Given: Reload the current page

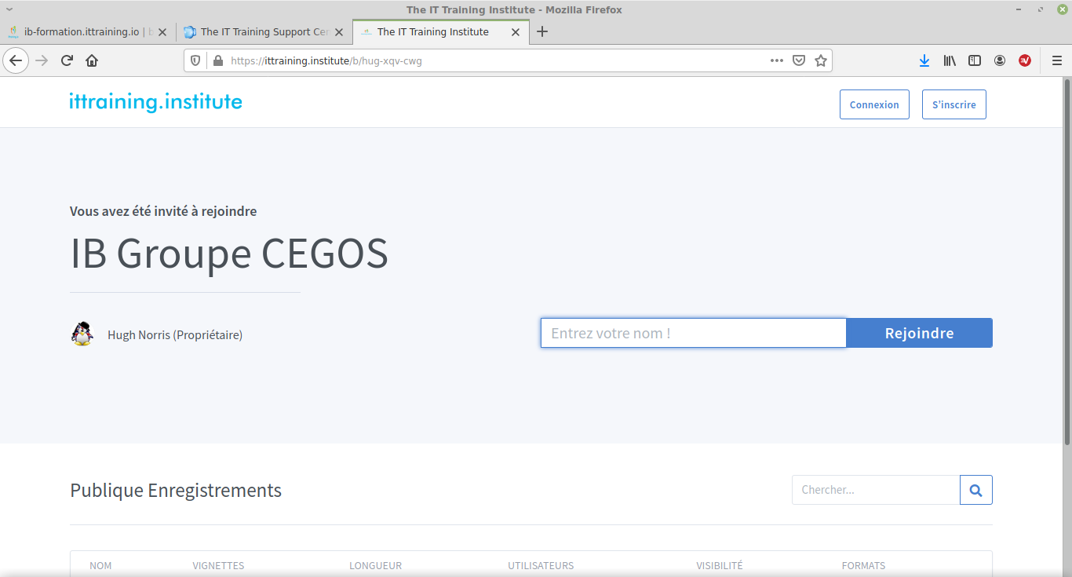Looking at the screenshot, I should 67,60.
